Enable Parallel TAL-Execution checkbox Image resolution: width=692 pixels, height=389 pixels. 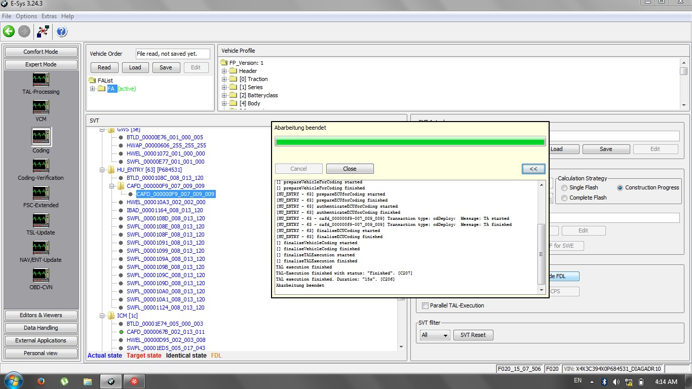(425, 305)
